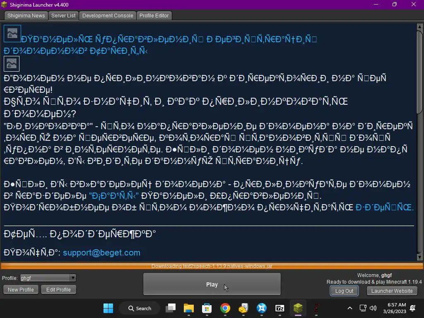Open 7-Zip from the taskbar
The width and height of the screenshot is (424, 318).
point(279,308)
